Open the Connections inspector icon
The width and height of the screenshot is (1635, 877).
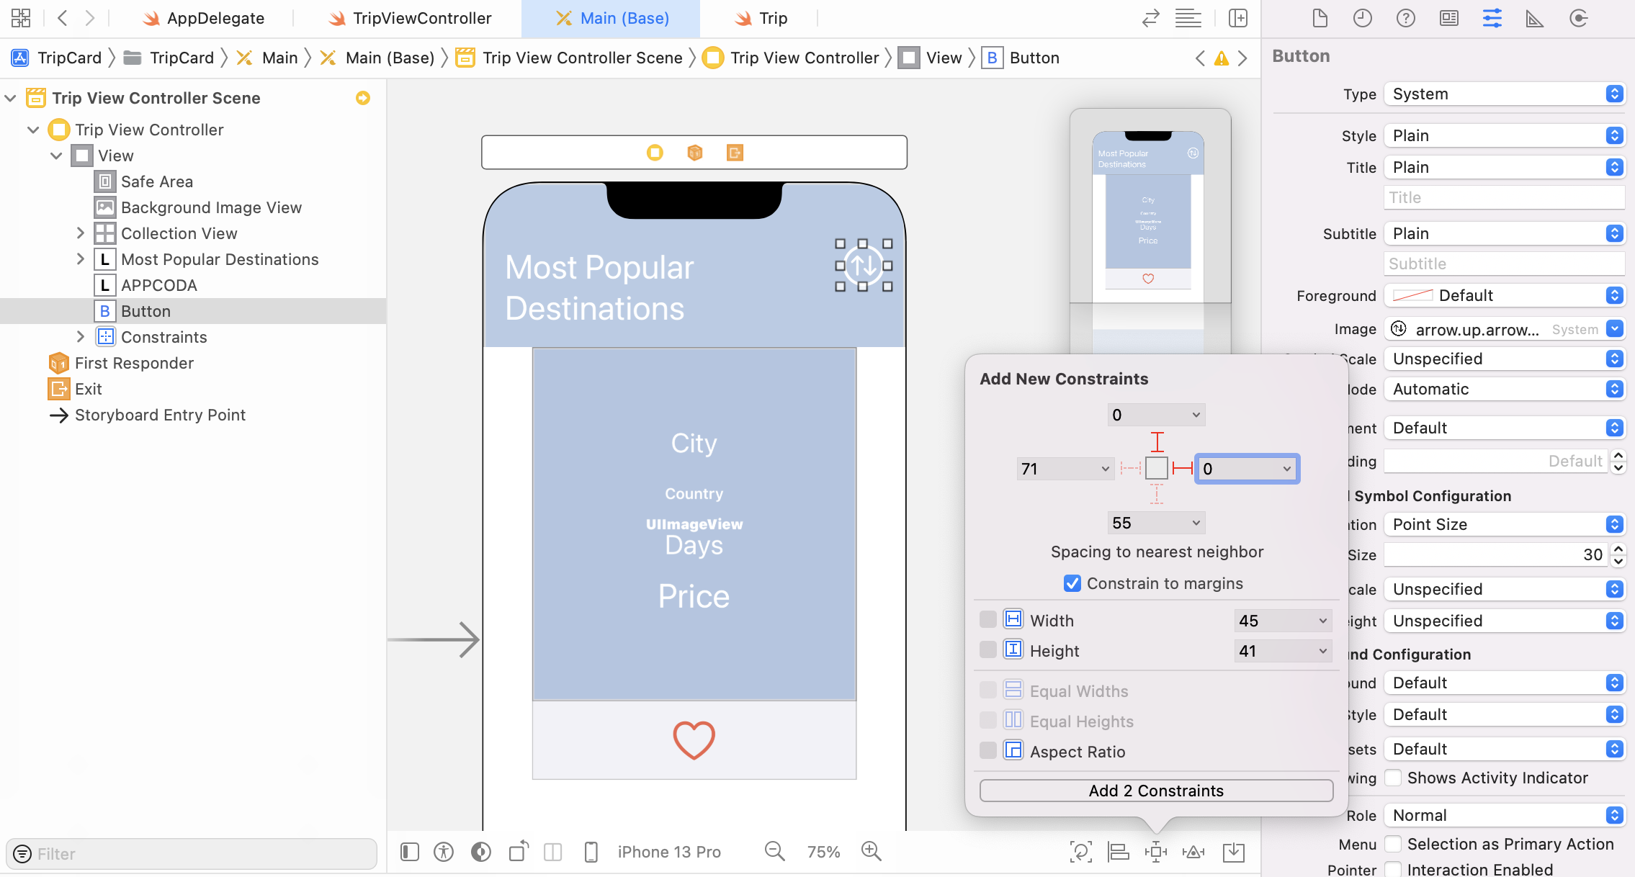tap(1578, 19)
